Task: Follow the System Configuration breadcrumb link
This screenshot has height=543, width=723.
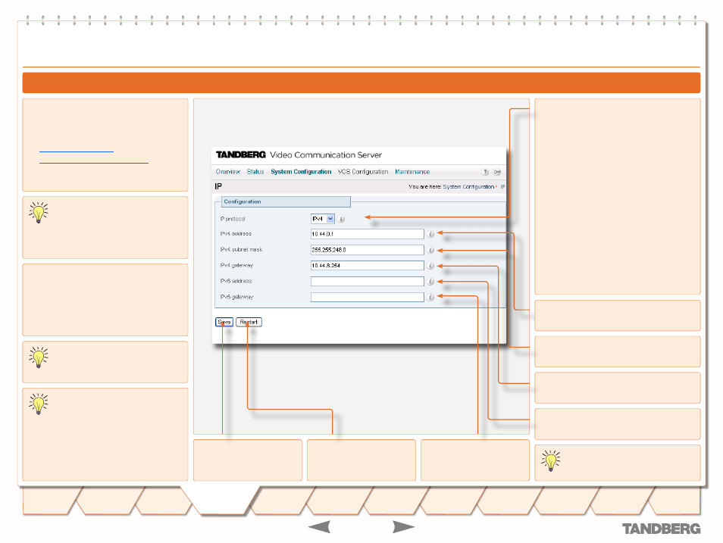Action: tap(468, 187)
